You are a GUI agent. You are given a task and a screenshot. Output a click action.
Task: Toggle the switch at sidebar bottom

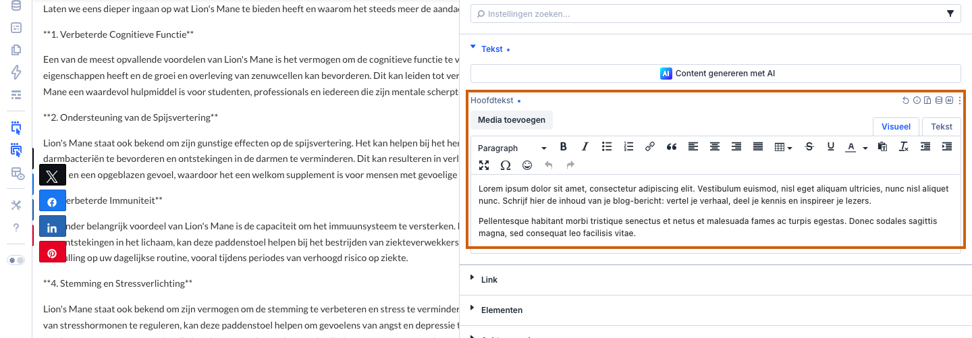coord(16,260)
